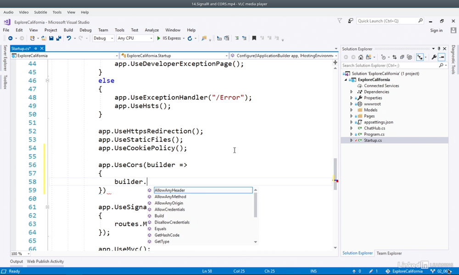This screenshot has height=275, width=459.
Task: Toggle nested view mode in Solution Explorer
Action: [x=420, y=57]
